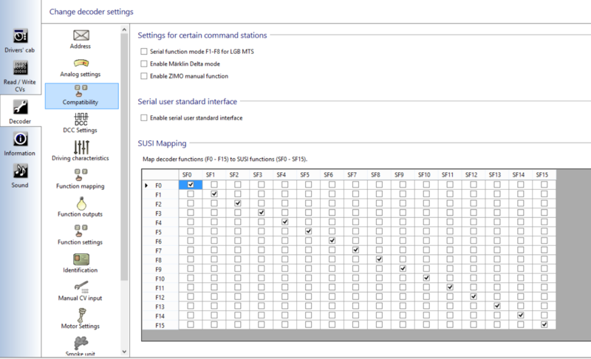591x359 pixels.
Task: Uncheck F15 to SF15 mapping checkbox
Action: (x=544, y=324)
